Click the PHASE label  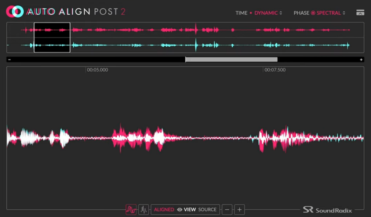click(x=301, y=13)
